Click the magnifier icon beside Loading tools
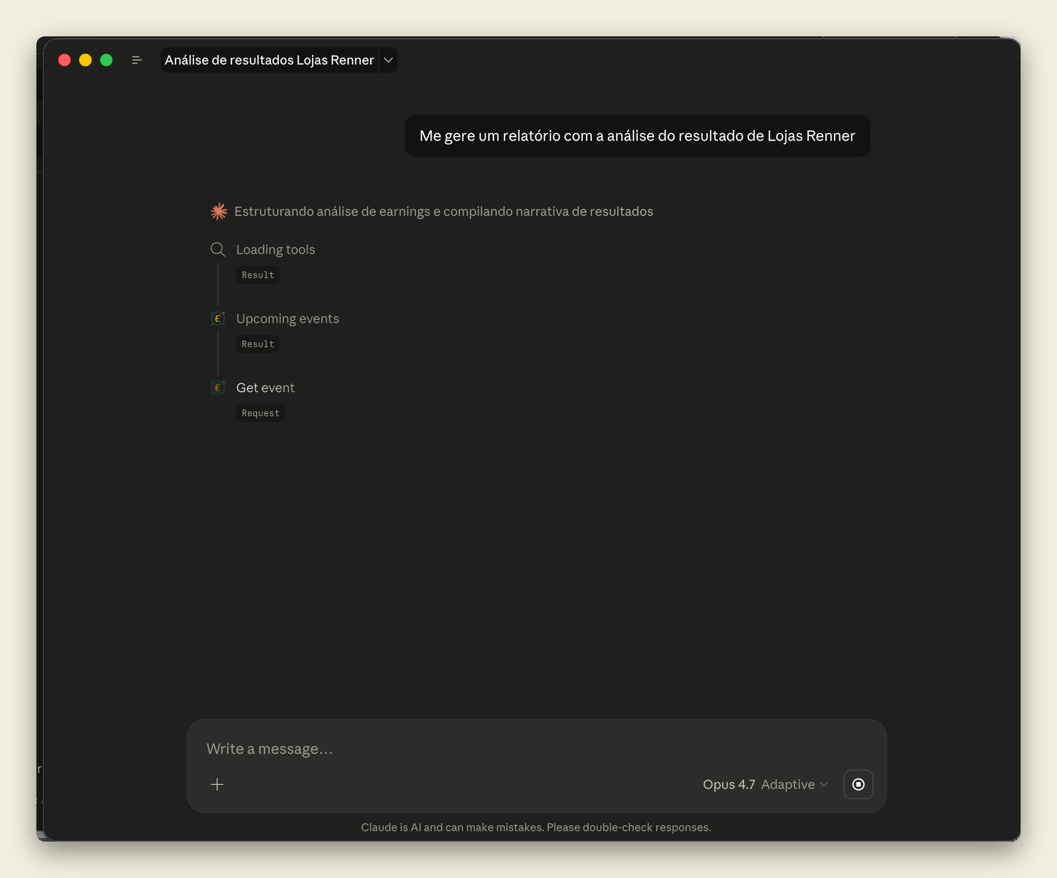 [218, 249]
